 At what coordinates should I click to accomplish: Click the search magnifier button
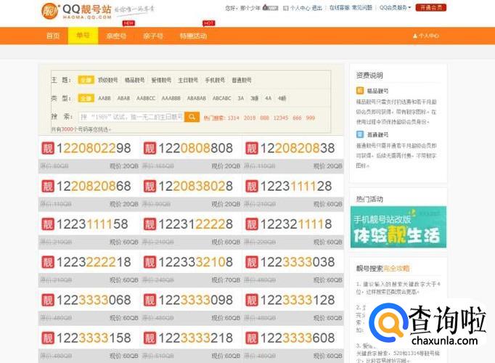(x=192, y=117)
